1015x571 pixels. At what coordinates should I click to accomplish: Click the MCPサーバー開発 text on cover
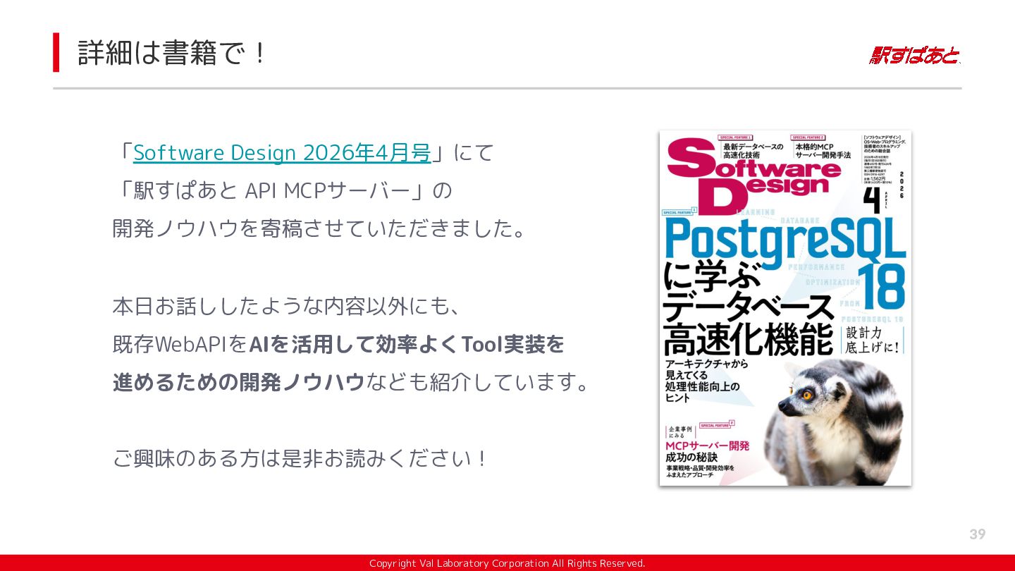[x=707, y=446]
